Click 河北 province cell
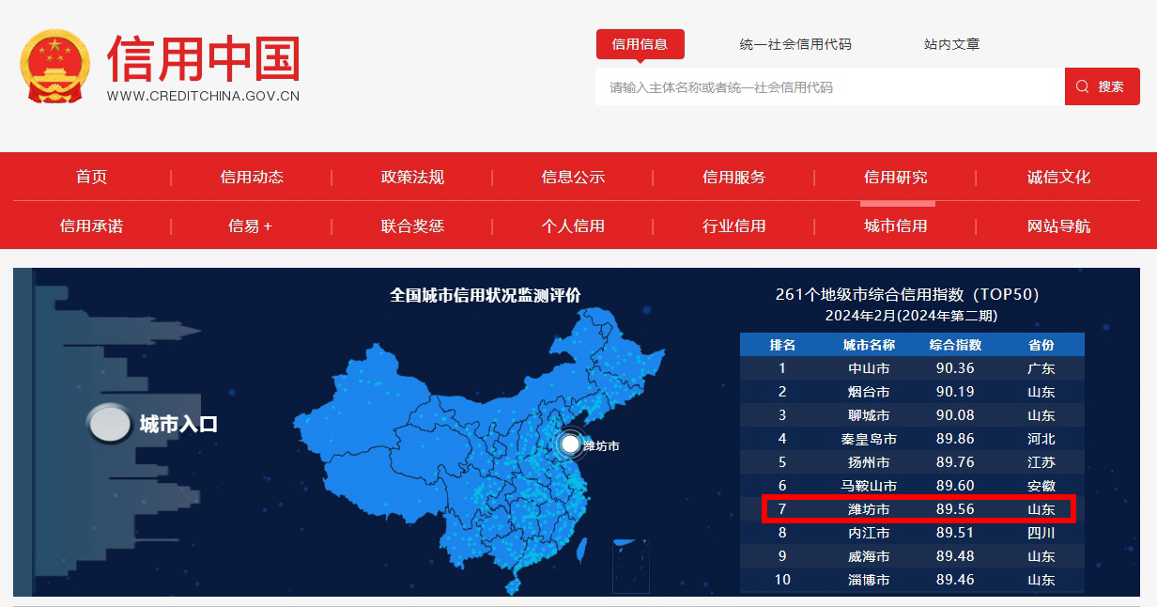Image resolution: width=1157 pixels, height=607 pixels. pyautogui.click(x=1041, y=439)
